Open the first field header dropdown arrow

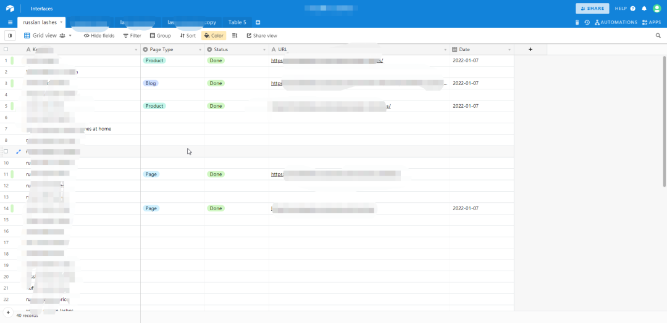136,50
